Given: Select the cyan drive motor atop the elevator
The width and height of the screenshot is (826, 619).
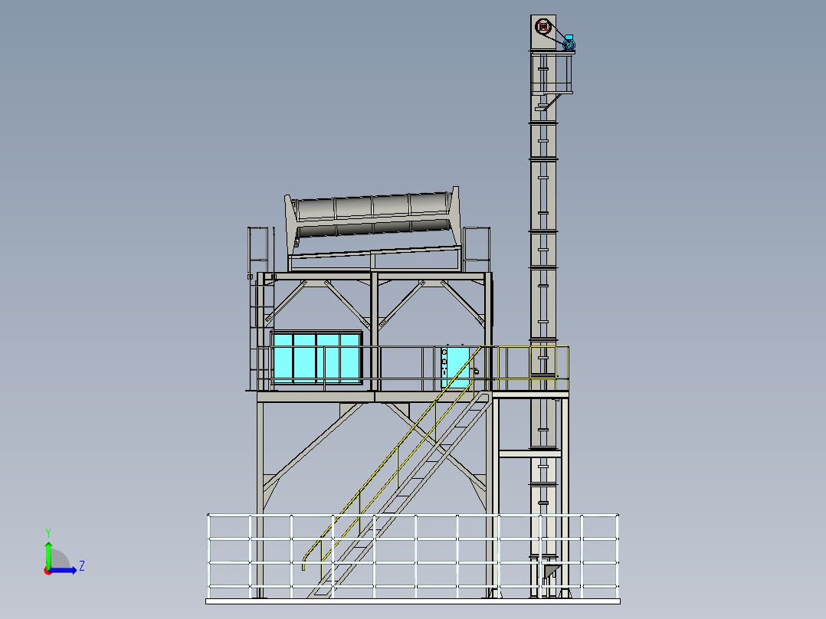Looking at the screenshot, I should point(569,43).
